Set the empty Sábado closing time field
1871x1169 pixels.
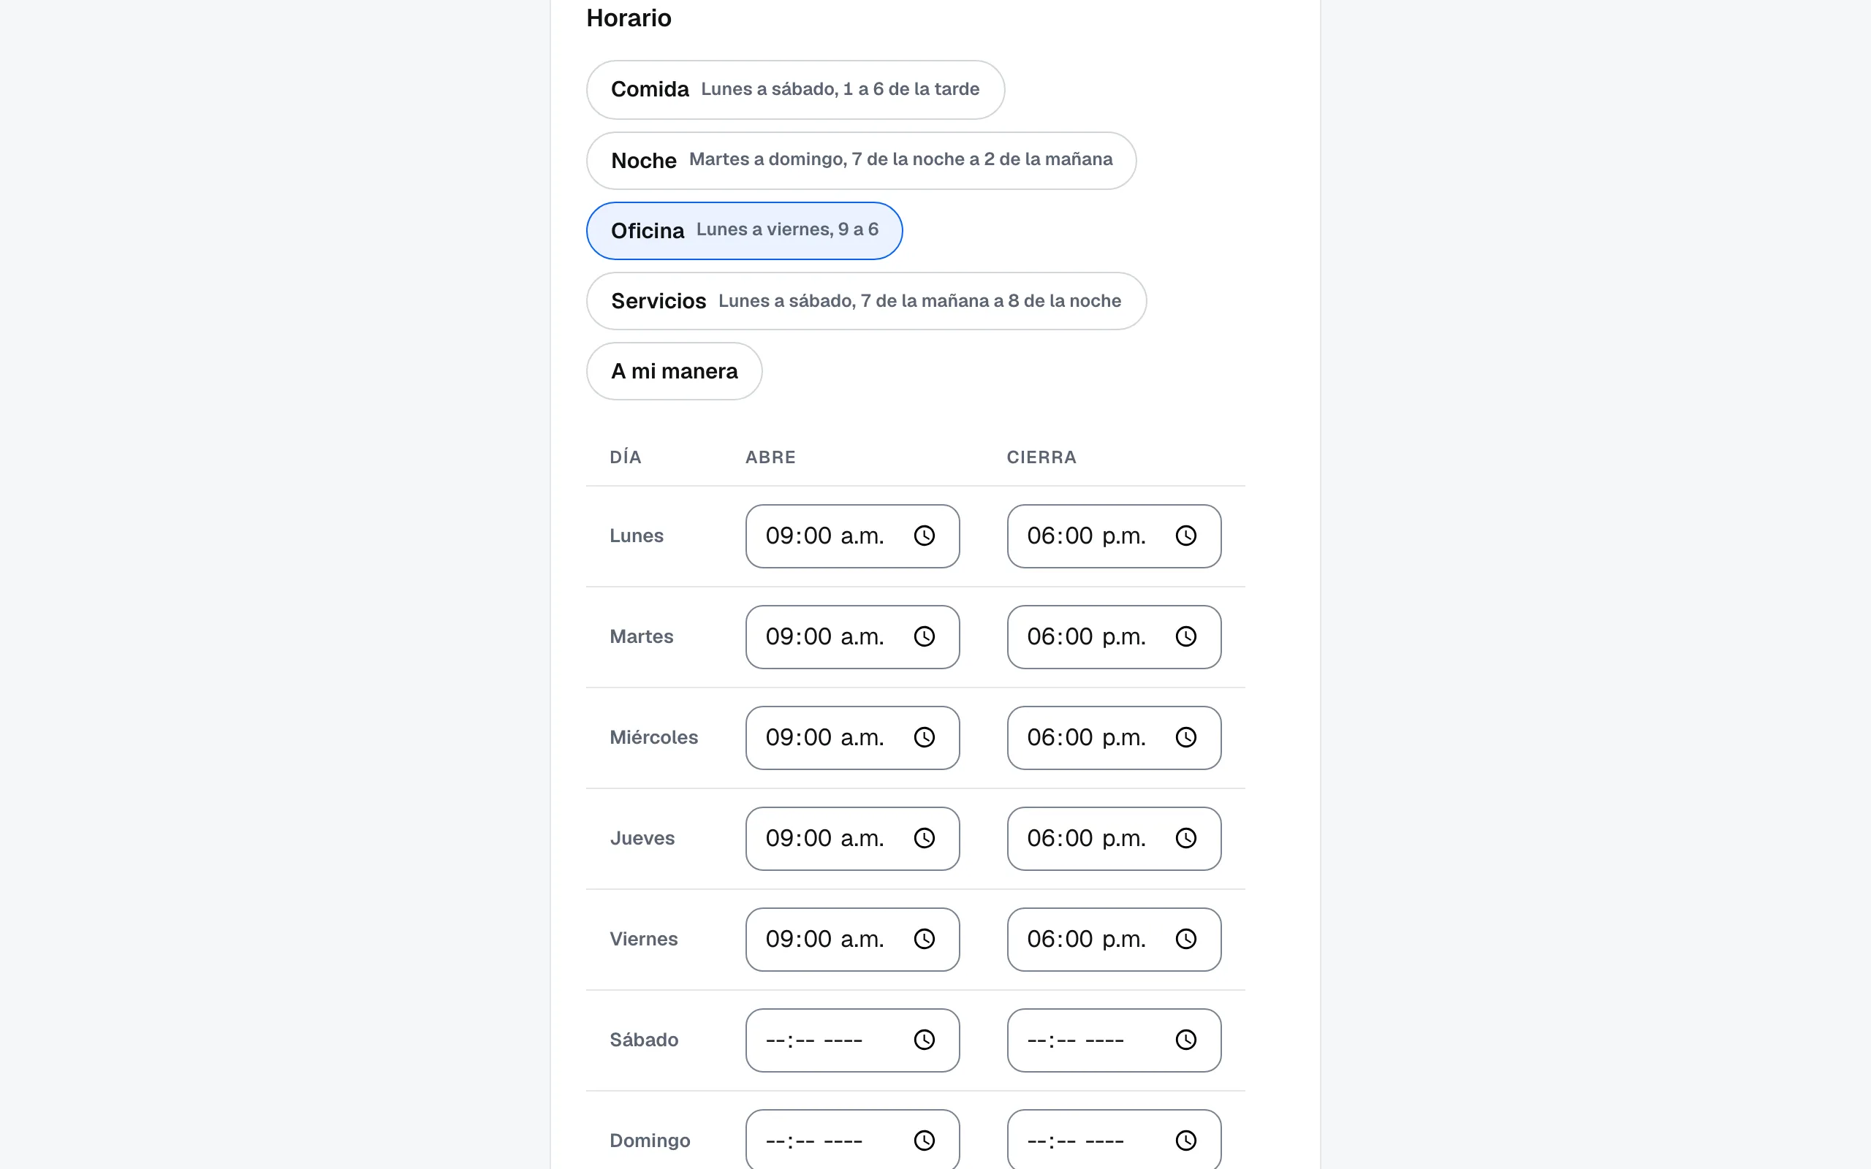point(1113,1040)
